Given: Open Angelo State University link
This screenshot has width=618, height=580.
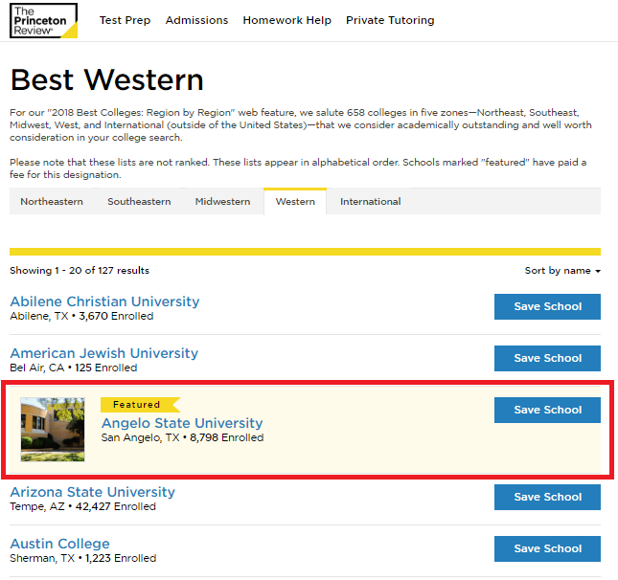Looking at the screenshot, I should [182, 423].
